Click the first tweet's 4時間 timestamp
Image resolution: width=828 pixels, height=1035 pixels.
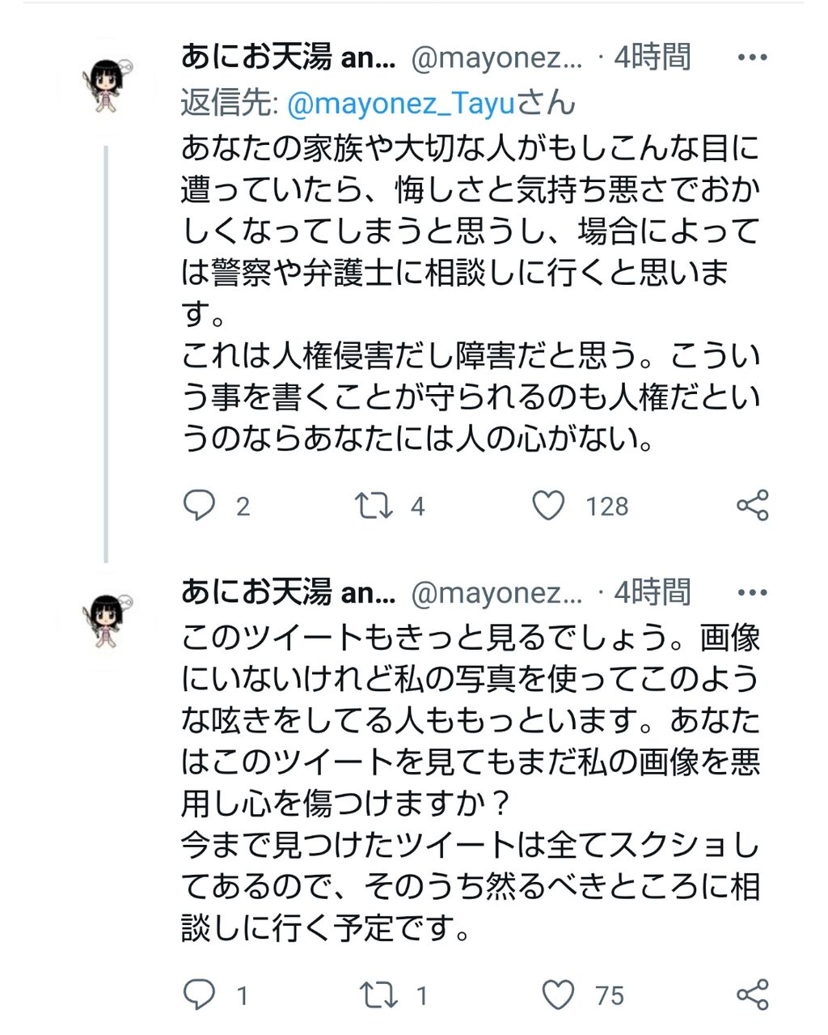pyautogui.click(x=652, y=57)
